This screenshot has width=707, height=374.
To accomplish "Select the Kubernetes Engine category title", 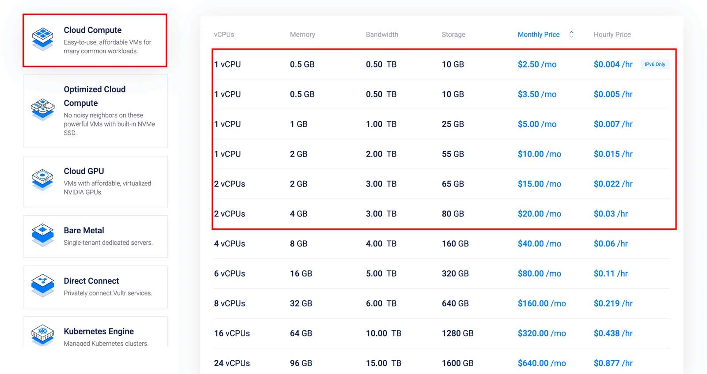I will point(99,331).
